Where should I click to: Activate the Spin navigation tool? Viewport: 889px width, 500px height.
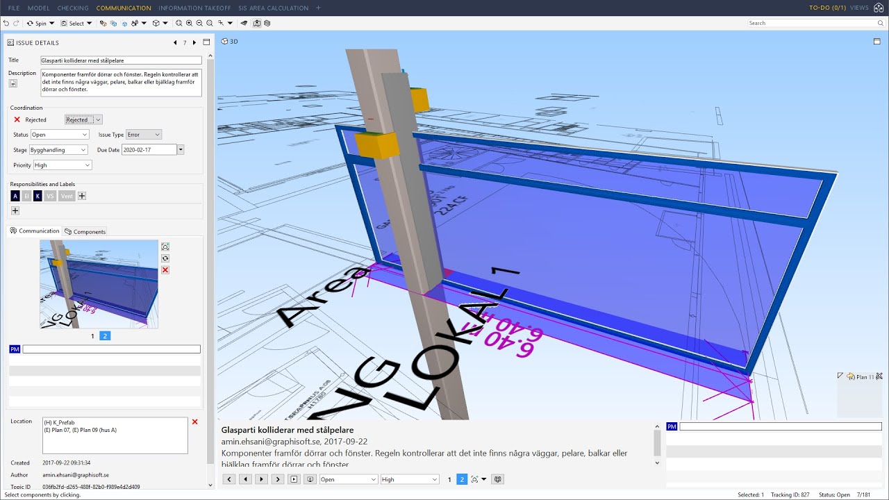[x=37, y=24]
